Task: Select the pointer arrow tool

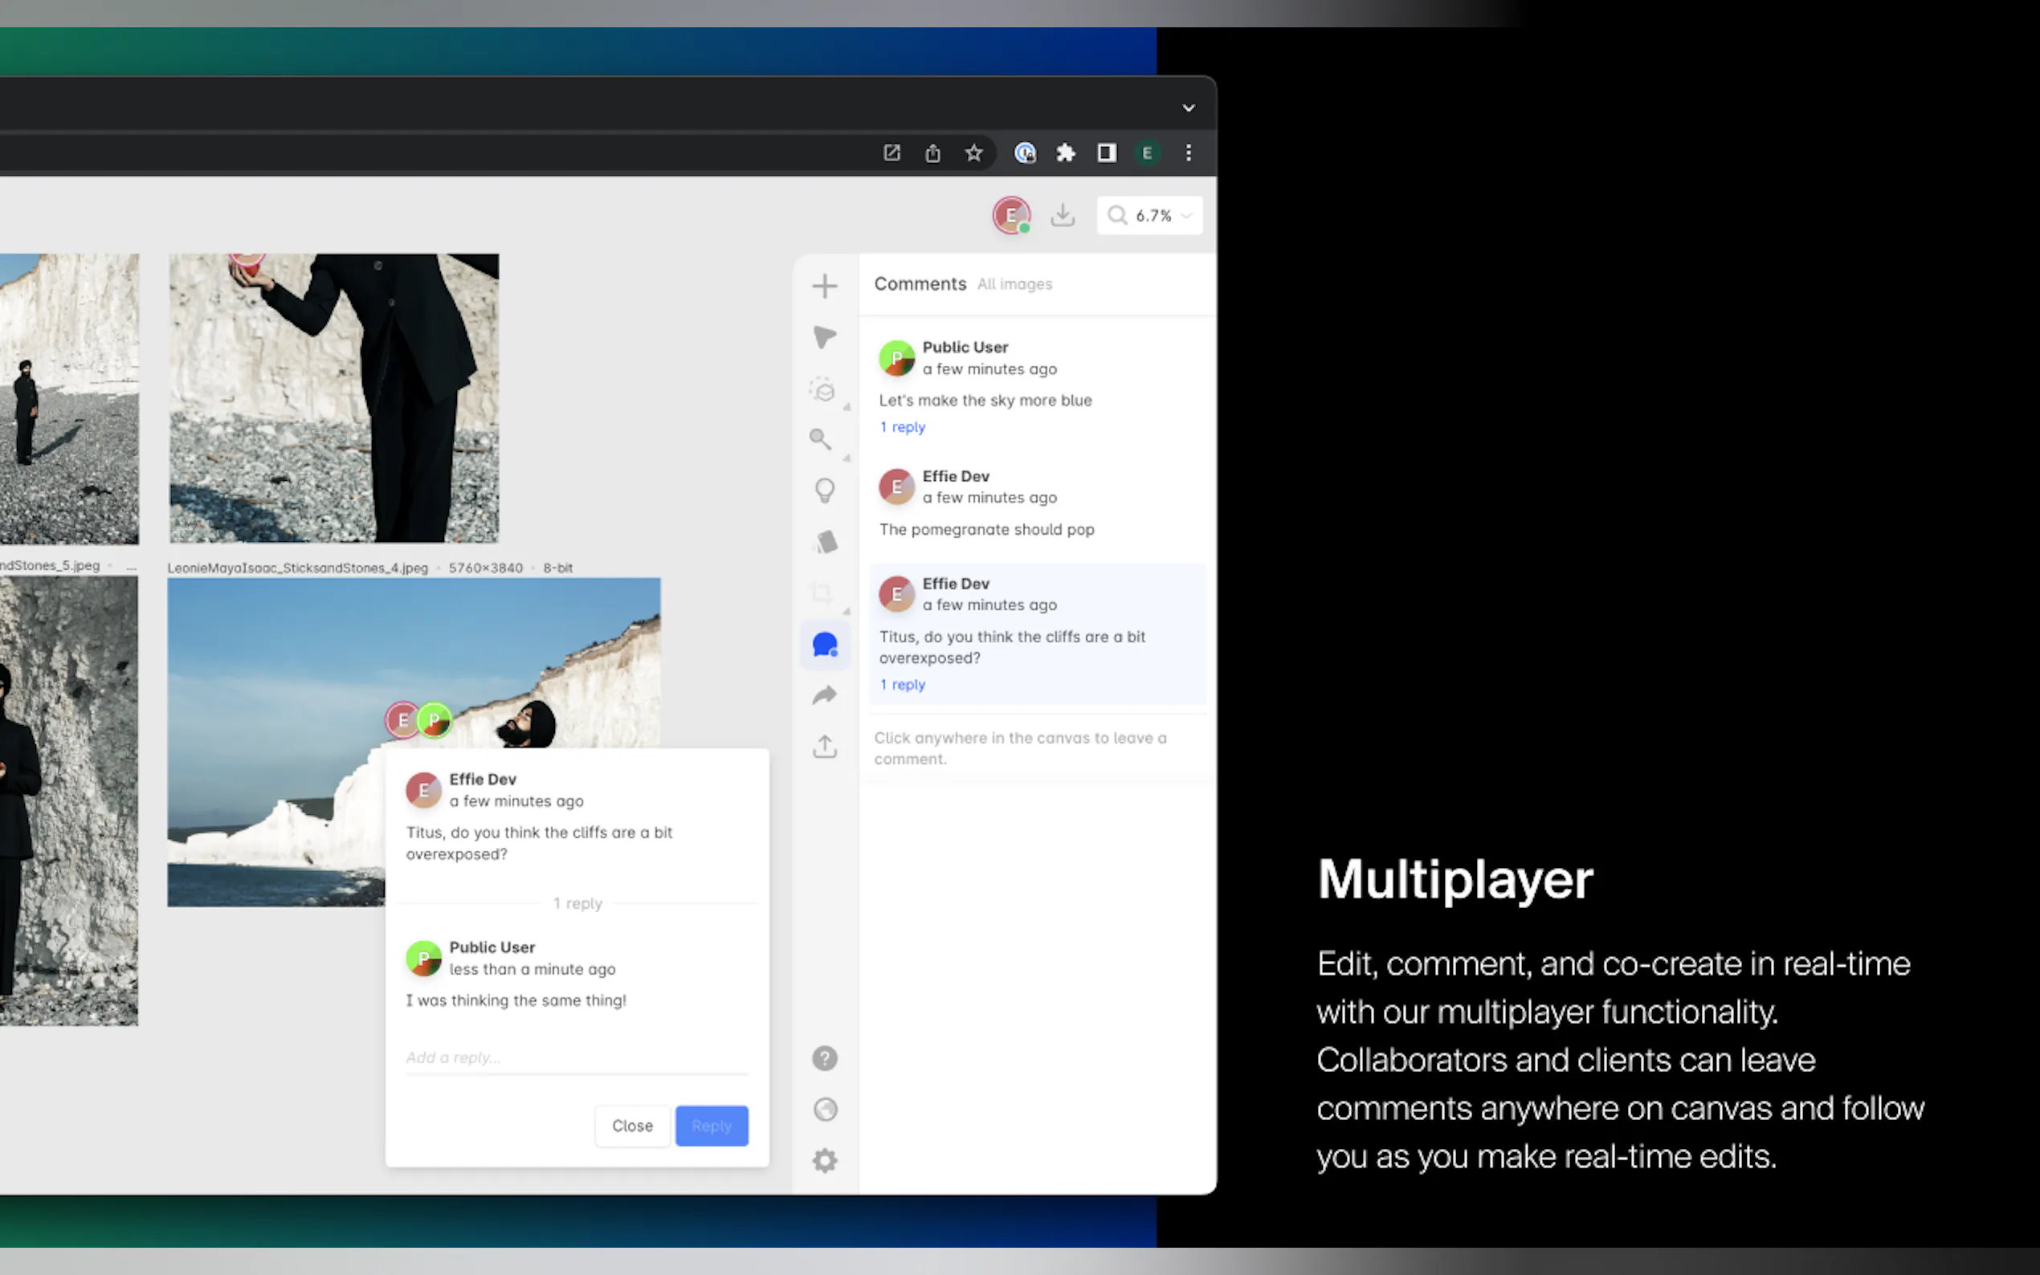Action: pyautogui.click(x=824, y=337)
